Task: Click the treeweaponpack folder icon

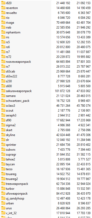Action: point(3,184)
